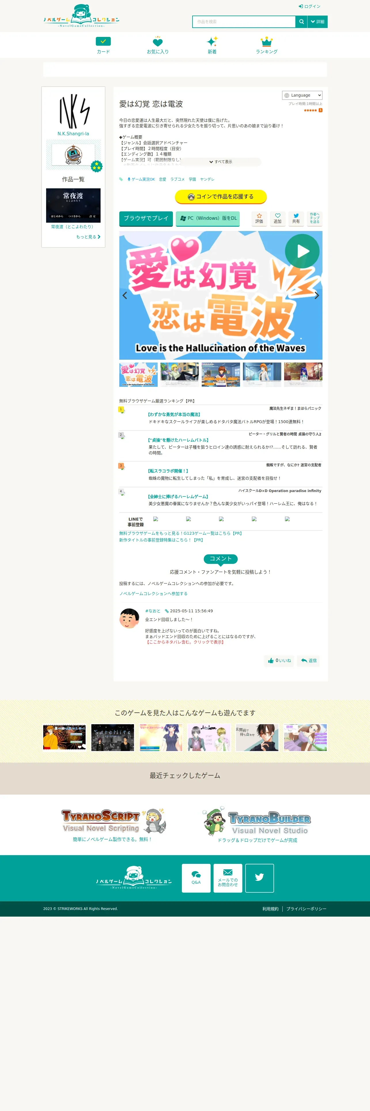Click the N.K.Shangri-la author logo
370x1111 pixels.
pos(74,111)
